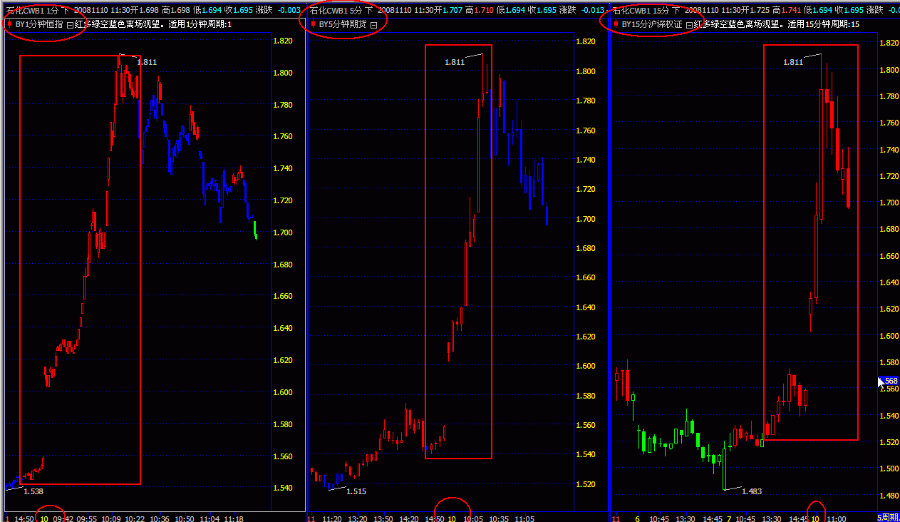Click the 1.811 high label in 5分 chart

[x=455, y=62]
